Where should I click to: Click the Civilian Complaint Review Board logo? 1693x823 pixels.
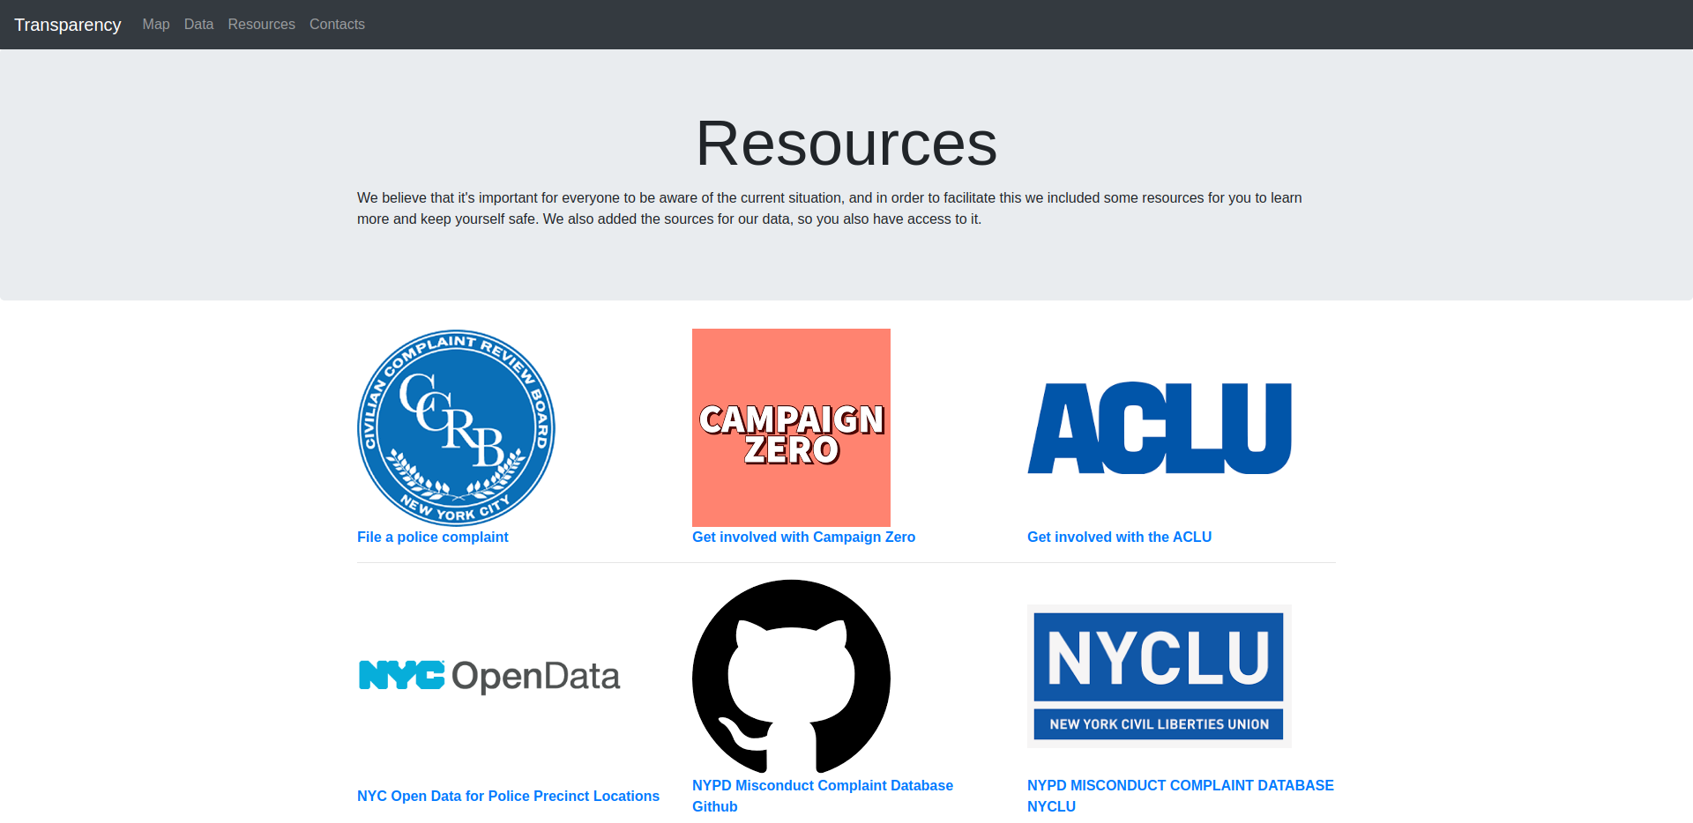456,427
